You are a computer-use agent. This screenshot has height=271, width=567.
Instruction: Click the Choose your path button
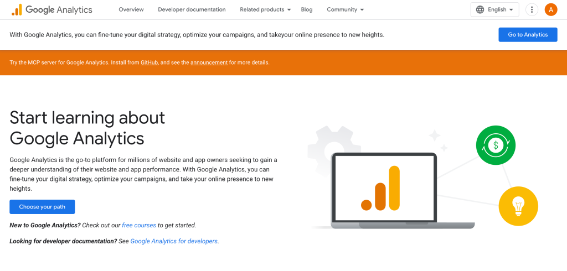(42, 207)
